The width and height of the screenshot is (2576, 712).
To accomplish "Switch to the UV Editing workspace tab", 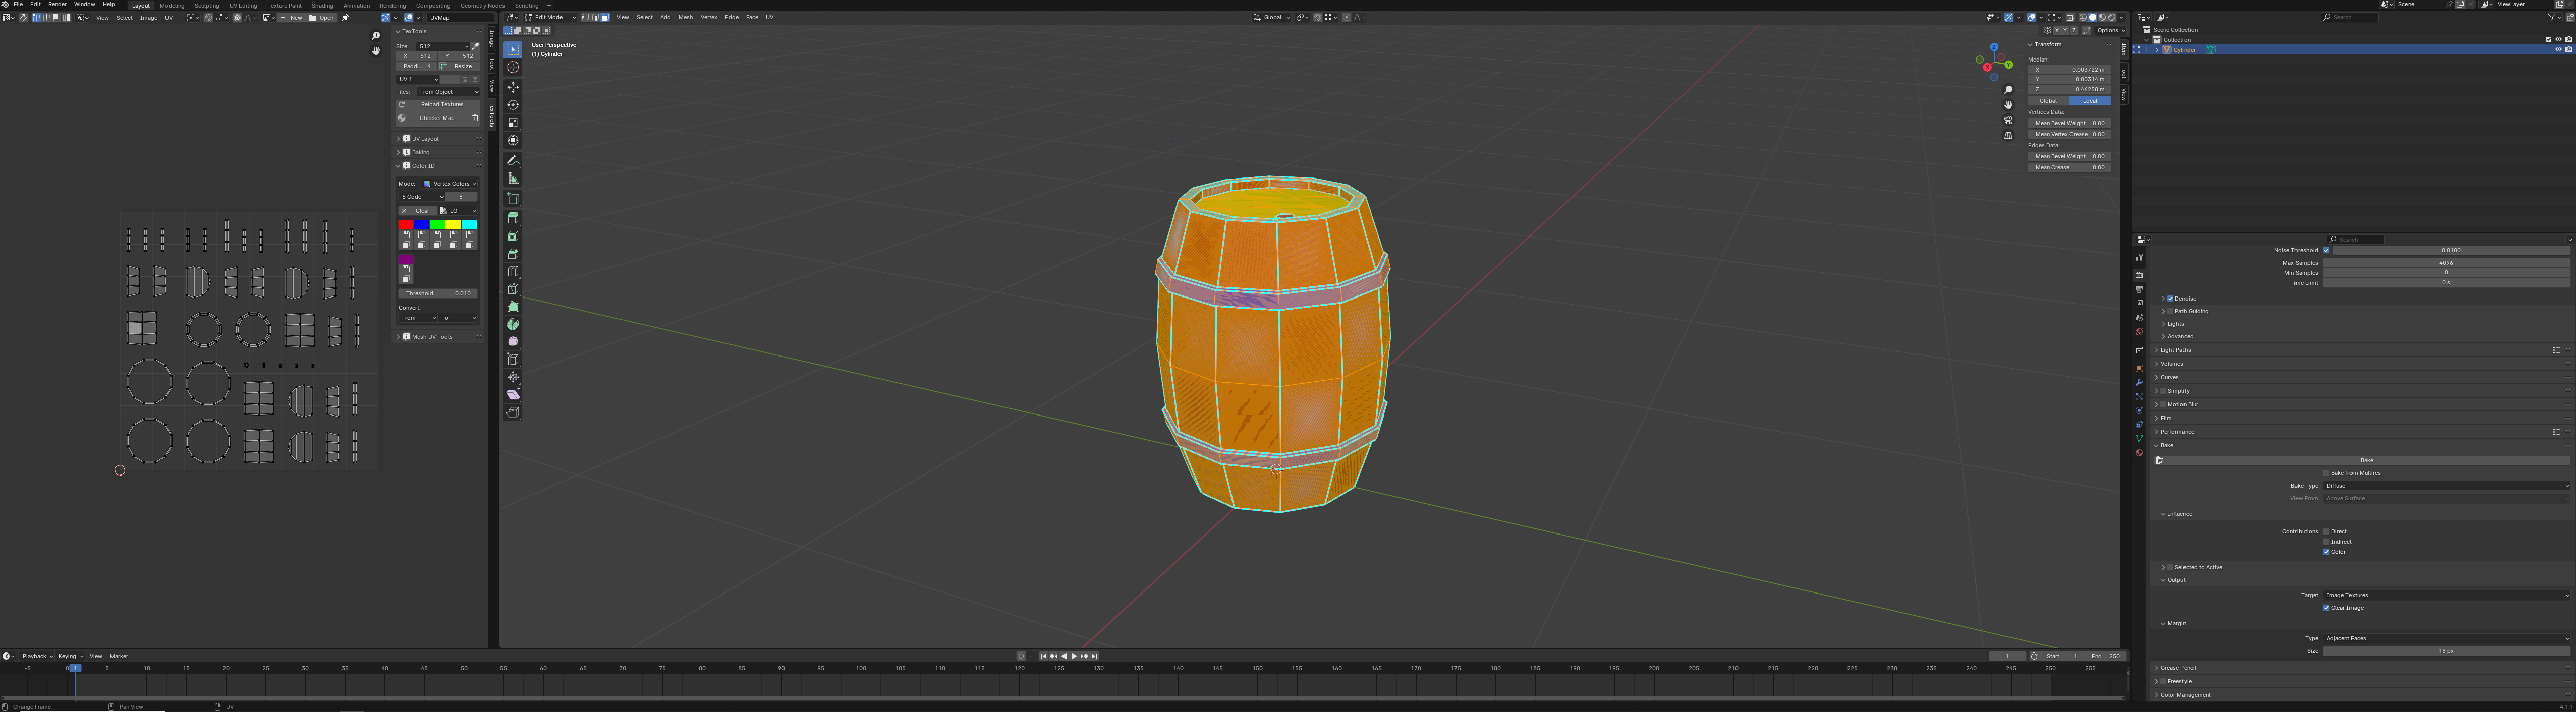I will point(243,5).
